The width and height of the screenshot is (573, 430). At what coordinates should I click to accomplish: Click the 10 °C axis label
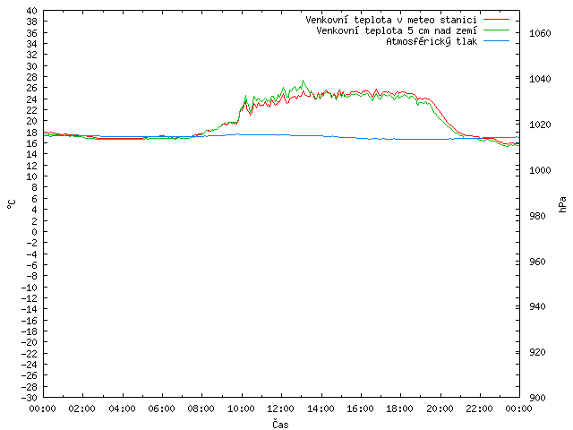[x=32, y=176]
